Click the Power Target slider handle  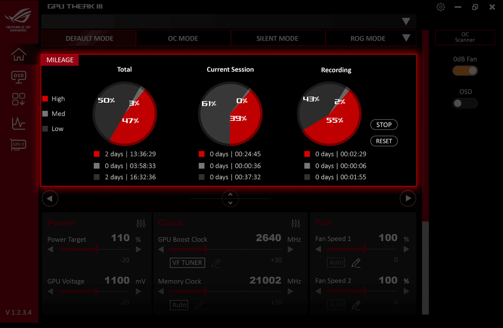click(96, 249)
